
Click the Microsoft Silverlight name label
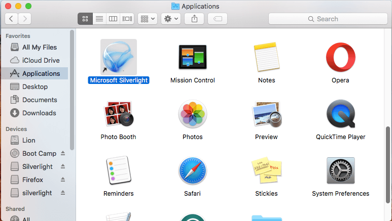[119, 80]
